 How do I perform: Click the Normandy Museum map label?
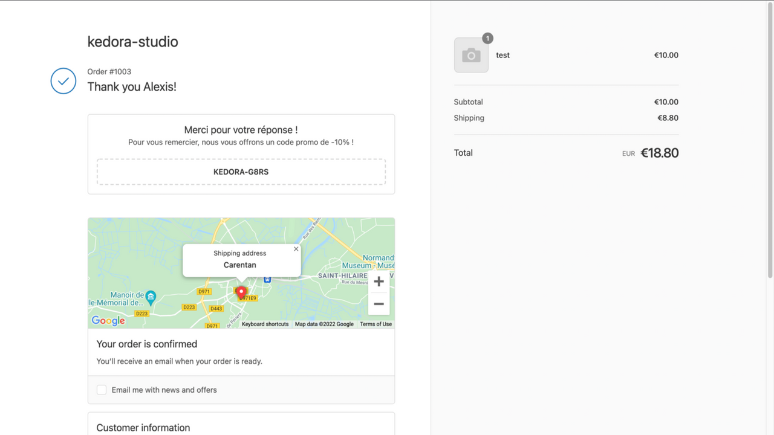(x=369, y=262)
